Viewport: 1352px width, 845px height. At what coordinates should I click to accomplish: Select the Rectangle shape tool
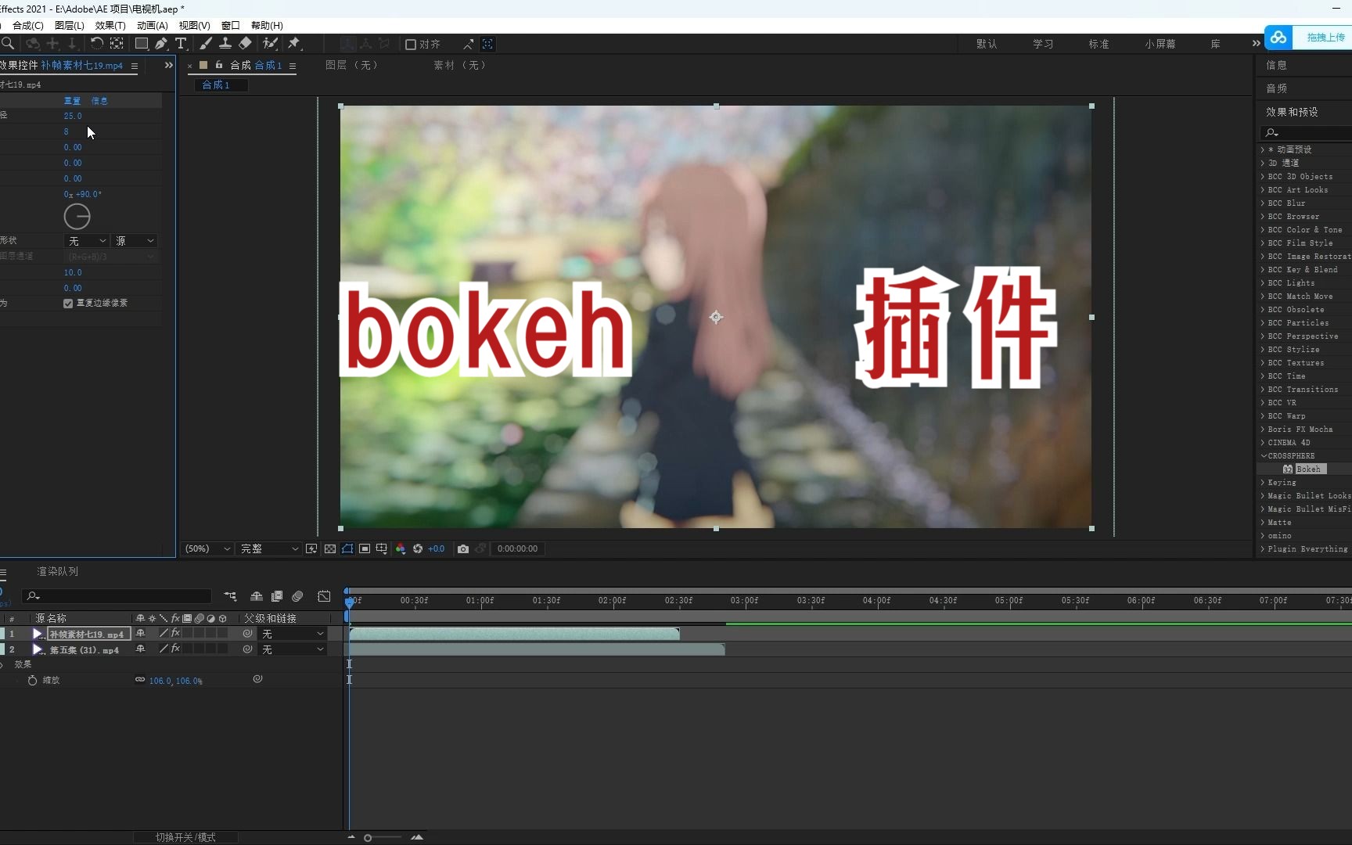(x=142, y=44)
